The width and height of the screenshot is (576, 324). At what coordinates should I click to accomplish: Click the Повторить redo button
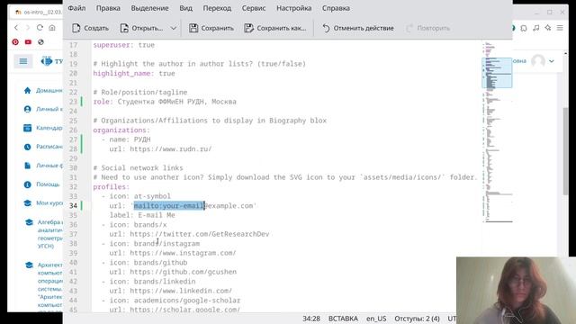[428, 28]
